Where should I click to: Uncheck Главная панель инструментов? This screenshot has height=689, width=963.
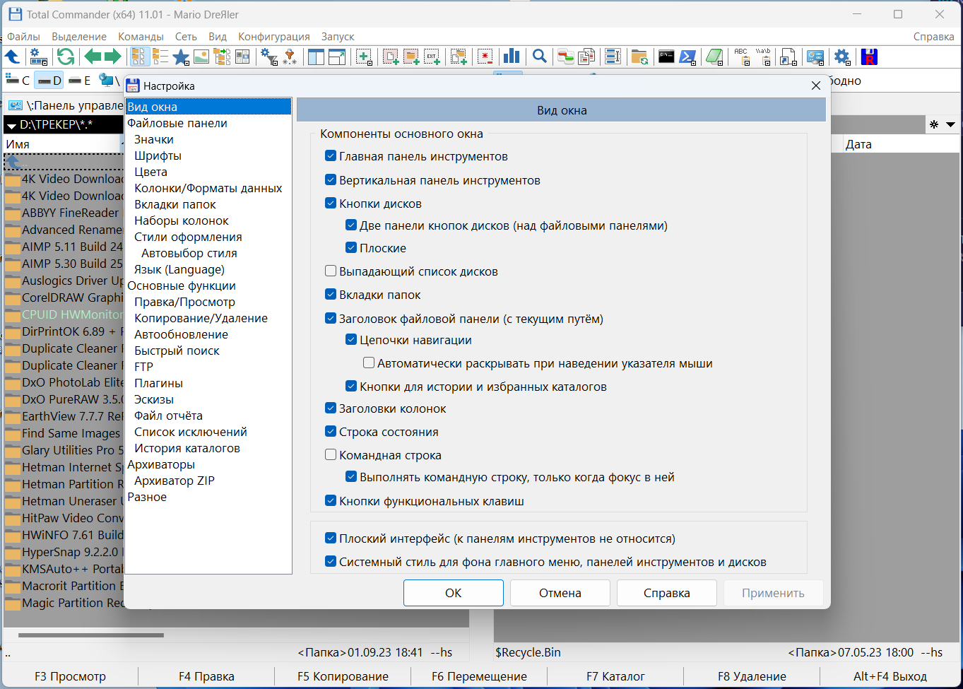click(x=330, y=156)
